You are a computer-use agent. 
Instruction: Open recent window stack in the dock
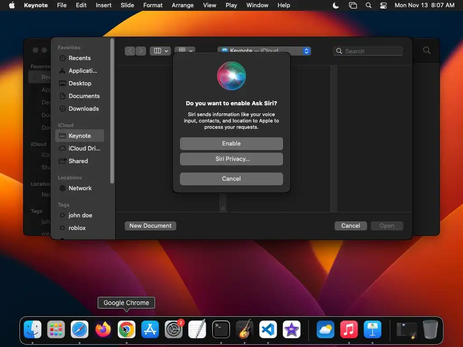[x=406, y=329]
